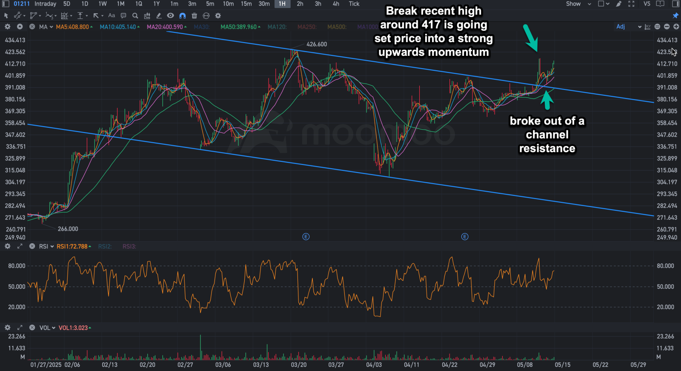
Task: Switch to the 4h timeframe tab
Action: (x=336, y=4)
